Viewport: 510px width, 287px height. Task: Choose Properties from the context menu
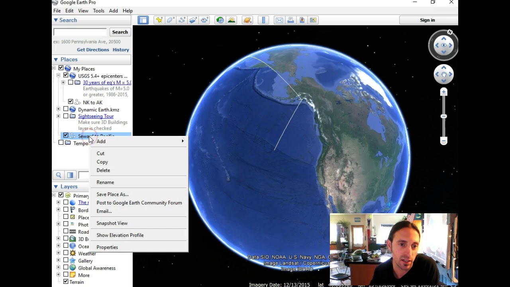[107, 247]
